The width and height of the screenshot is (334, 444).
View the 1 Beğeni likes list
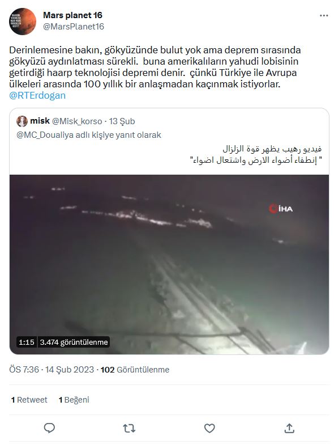74,400
